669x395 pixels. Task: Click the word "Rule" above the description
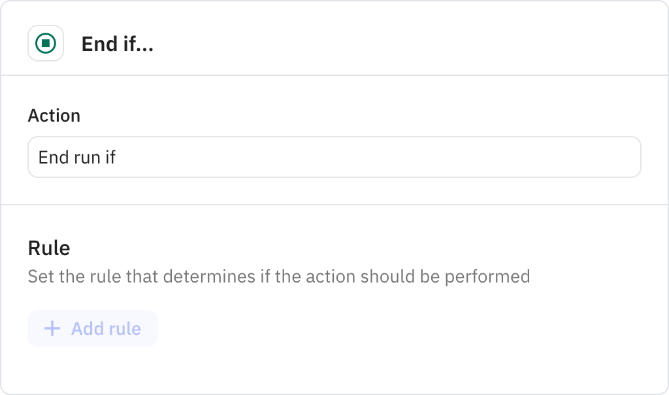click(x=49, y=248)
